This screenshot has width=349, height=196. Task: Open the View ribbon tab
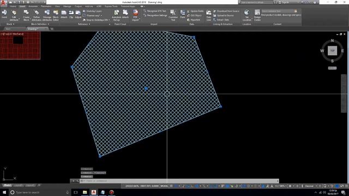tap(57, 7)
